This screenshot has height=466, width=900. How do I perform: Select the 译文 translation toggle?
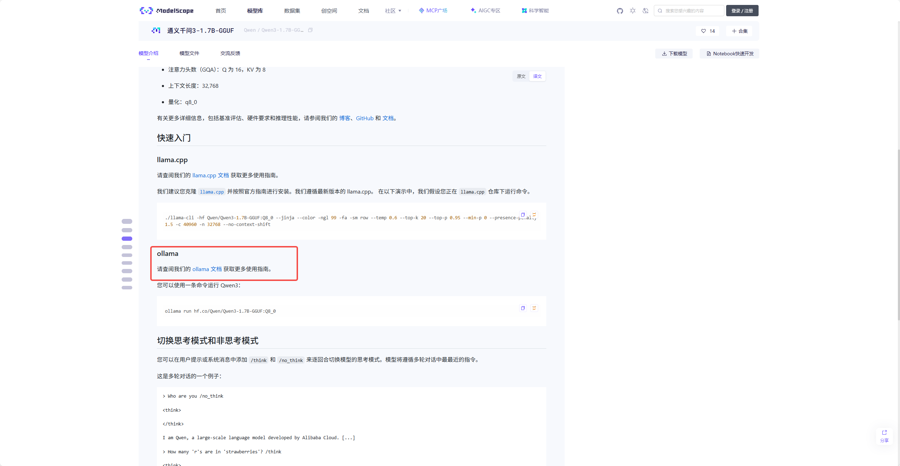click(x=537, y=76)
